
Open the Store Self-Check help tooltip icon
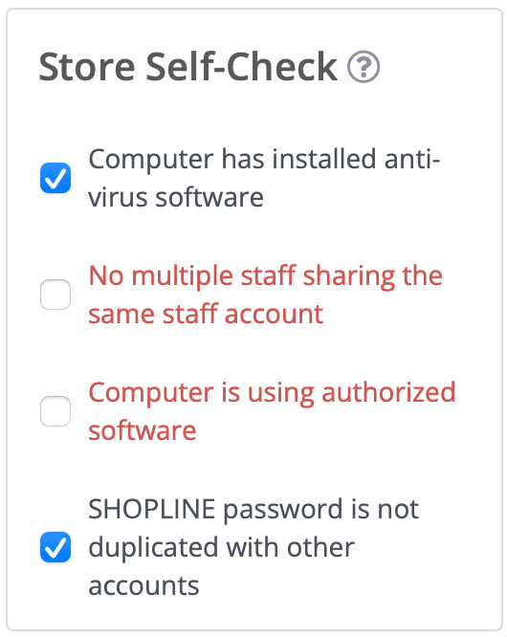click(x=364, y=67)
